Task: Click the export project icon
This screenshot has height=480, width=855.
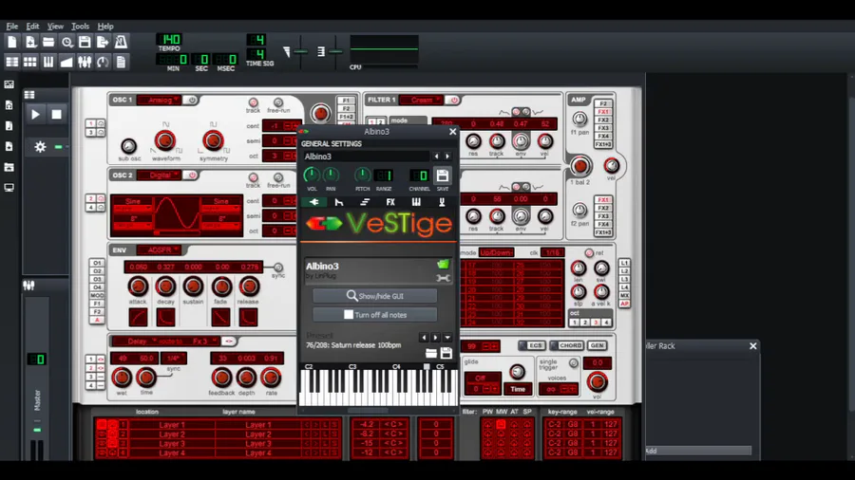Action: 103,42
